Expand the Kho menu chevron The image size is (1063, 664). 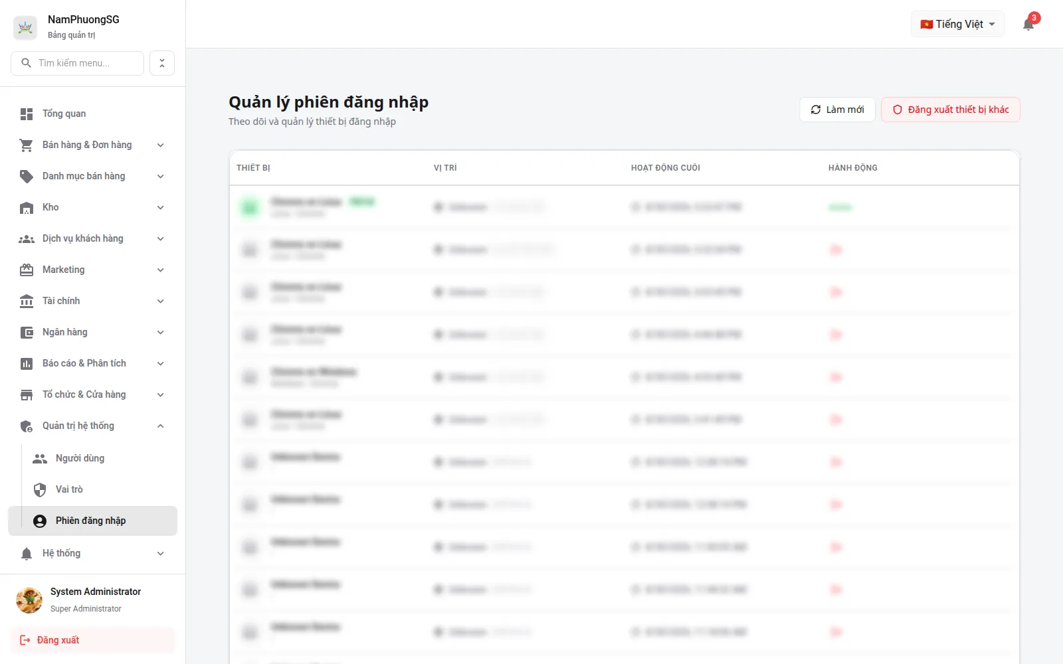click(x=161, y=207)
